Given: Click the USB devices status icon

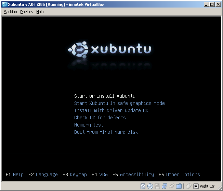Looking at the screenshot, I should tap(172, 186).
